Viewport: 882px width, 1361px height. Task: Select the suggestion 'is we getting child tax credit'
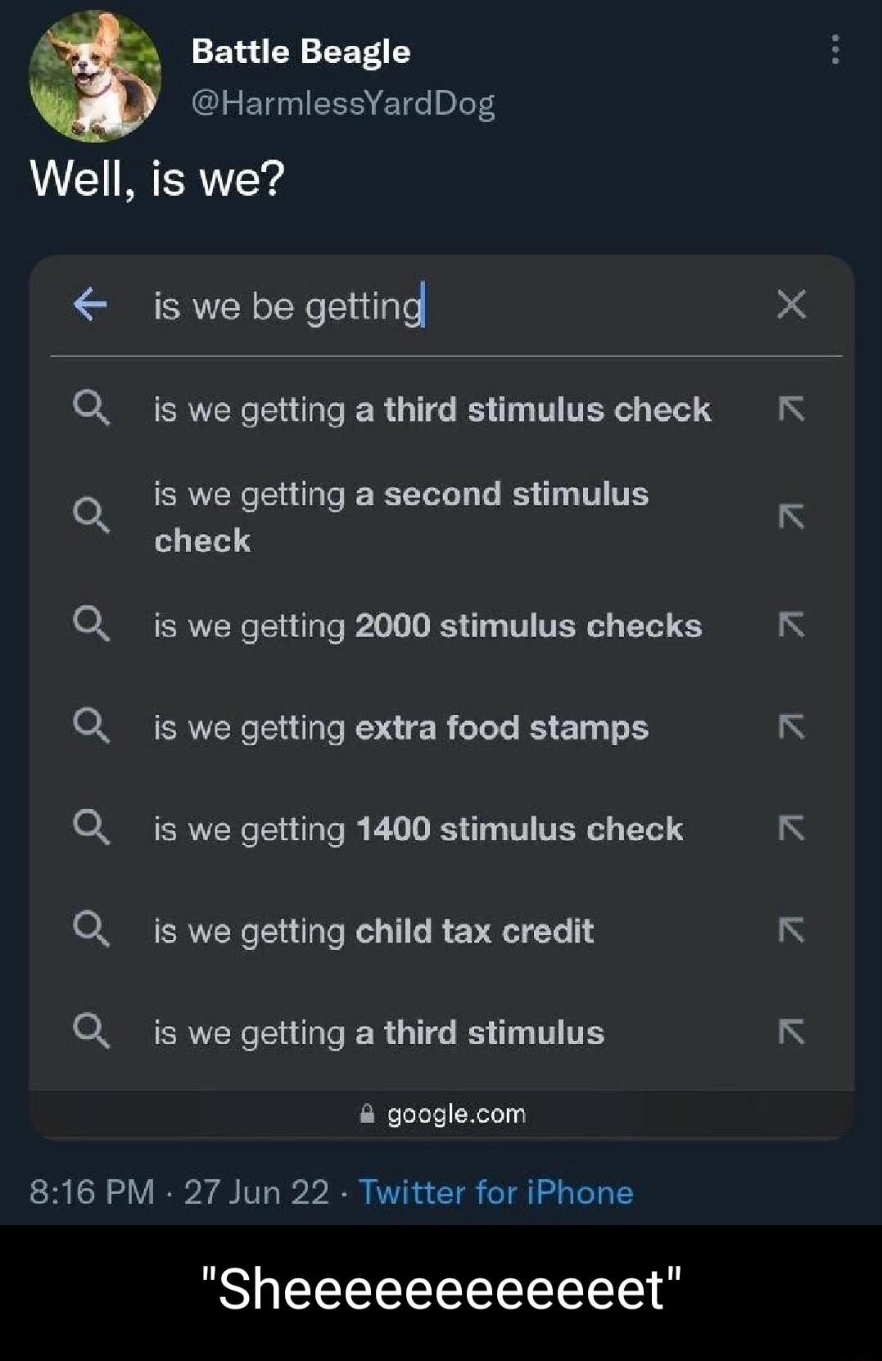(374, 930)
